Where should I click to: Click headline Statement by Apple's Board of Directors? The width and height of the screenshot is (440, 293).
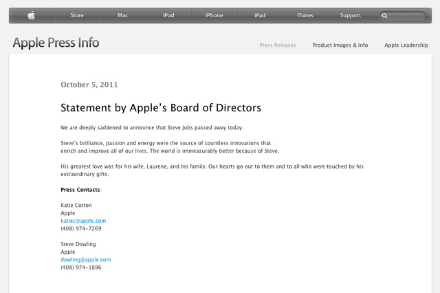pos(161,108)
